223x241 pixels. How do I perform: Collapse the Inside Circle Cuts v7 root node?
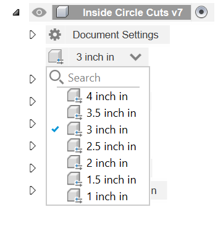tap(16, 12)
